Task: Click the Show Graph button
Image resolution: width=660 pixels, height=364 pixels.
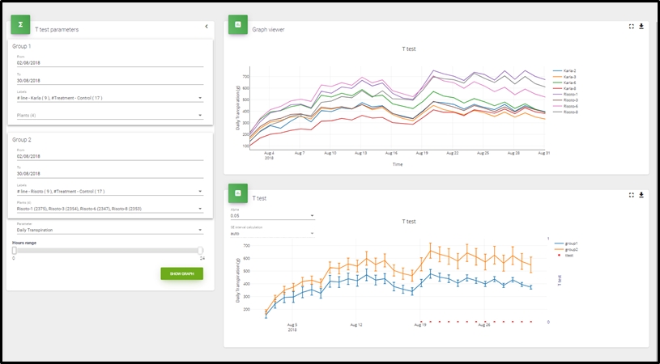Action: (181, 273)
